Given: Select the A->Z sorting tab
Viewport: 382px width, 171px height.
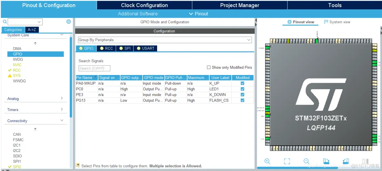Looking at the screenshot, I should pos(32,29).
